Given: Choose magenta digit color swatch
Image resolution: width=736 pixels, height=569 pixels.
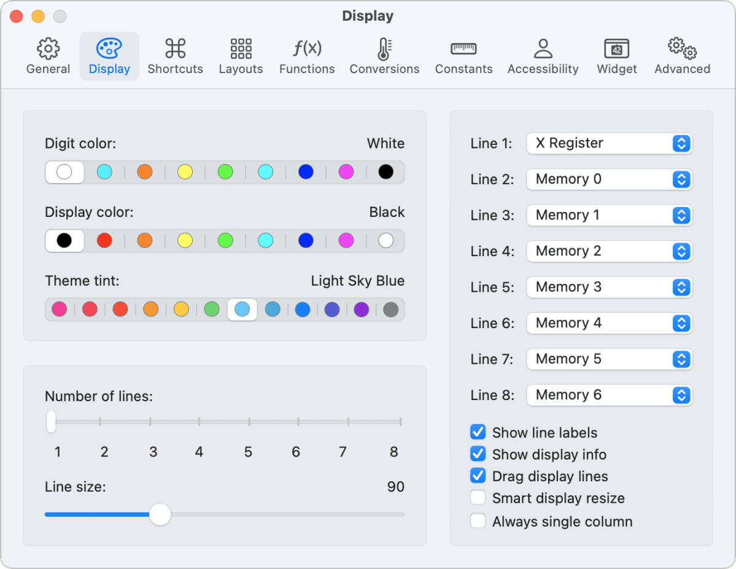Looking at the screenshot, I should [346, 172].
